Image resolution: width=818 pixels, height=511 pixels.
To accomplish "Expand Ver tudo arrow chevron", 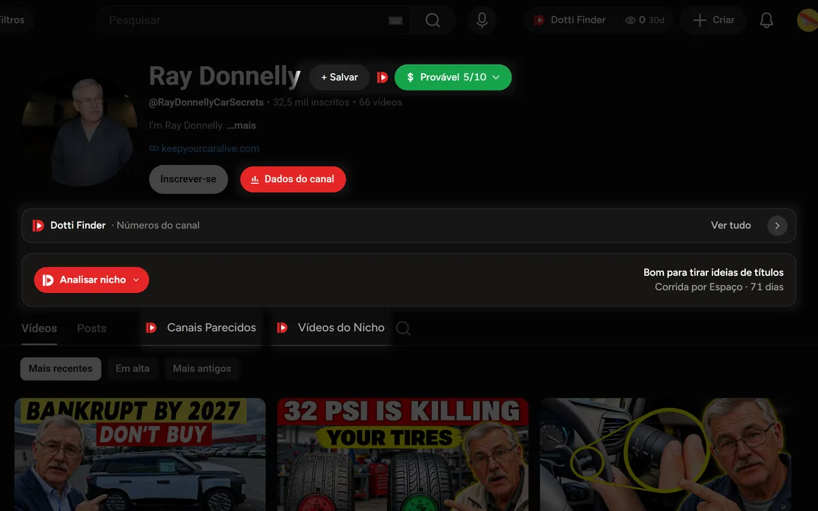I will pos(777,226).
